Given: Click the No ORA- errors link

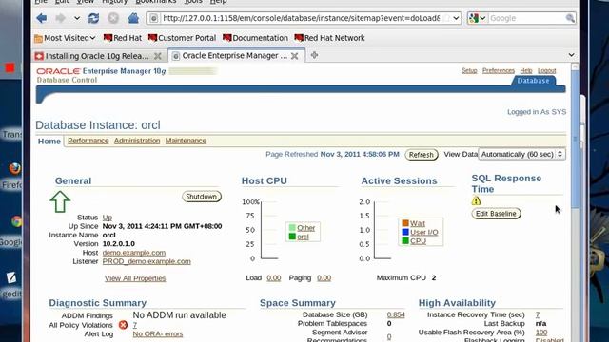Looking at the screenshot, I should [x=158, y=333].
